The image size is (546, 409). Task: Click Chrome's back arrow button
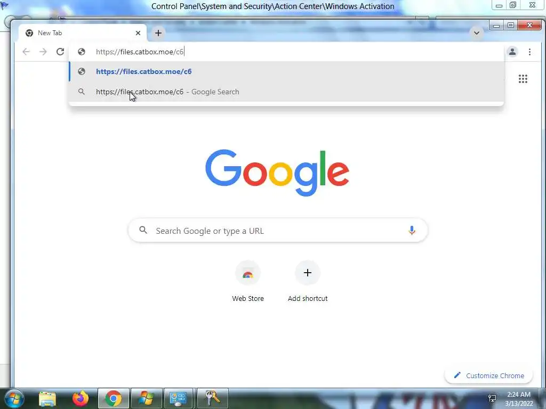click(26, 52)
